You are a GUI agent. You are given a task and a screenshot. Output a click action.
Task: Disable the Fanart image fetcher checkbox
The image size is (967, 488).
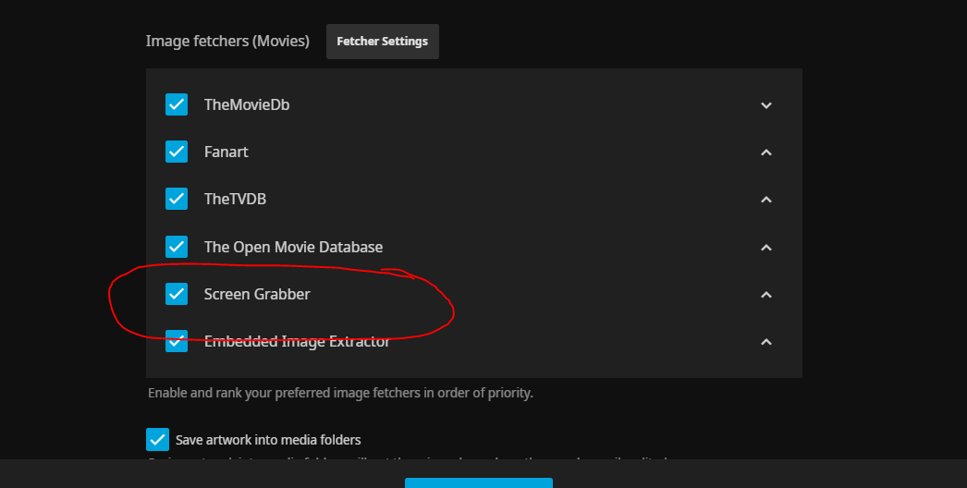(177, 152)
